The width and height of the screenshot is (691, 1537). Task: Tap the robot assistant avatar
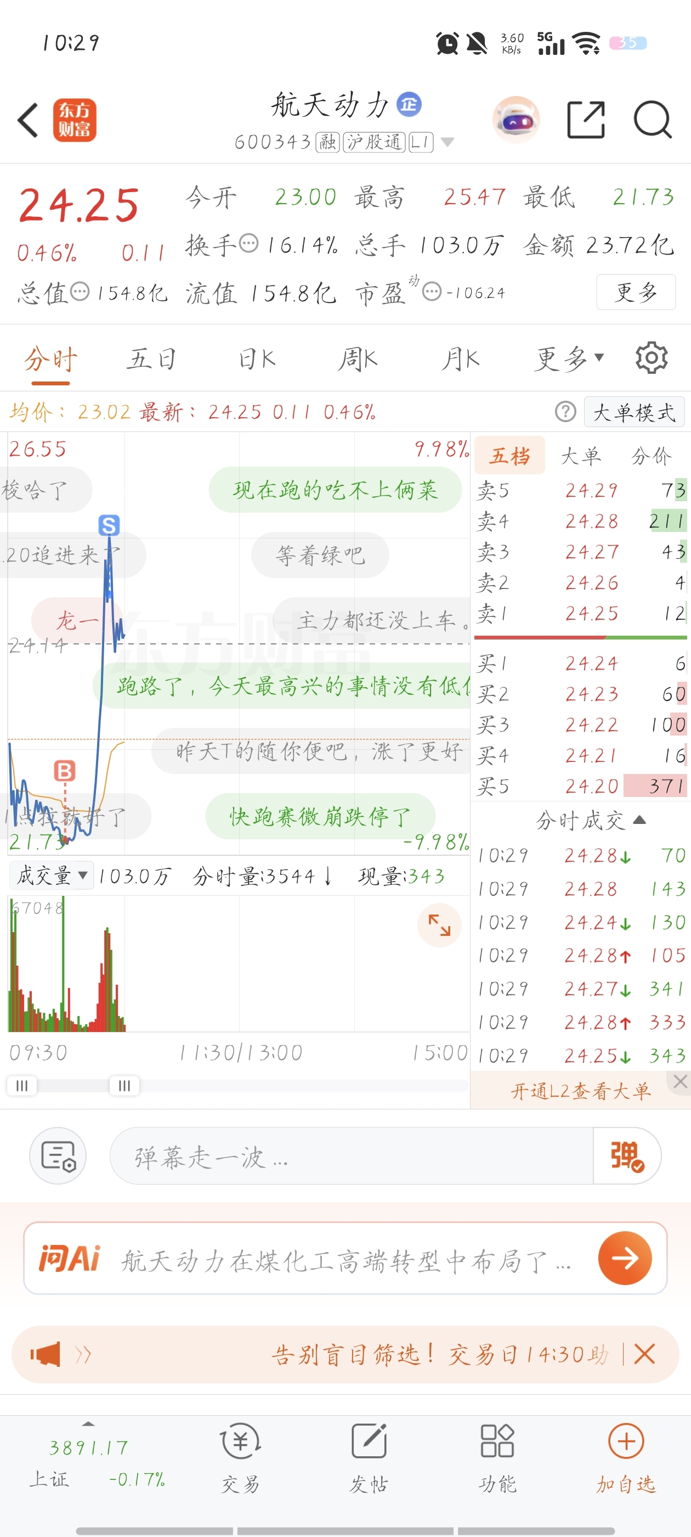(x=516, y=119)
